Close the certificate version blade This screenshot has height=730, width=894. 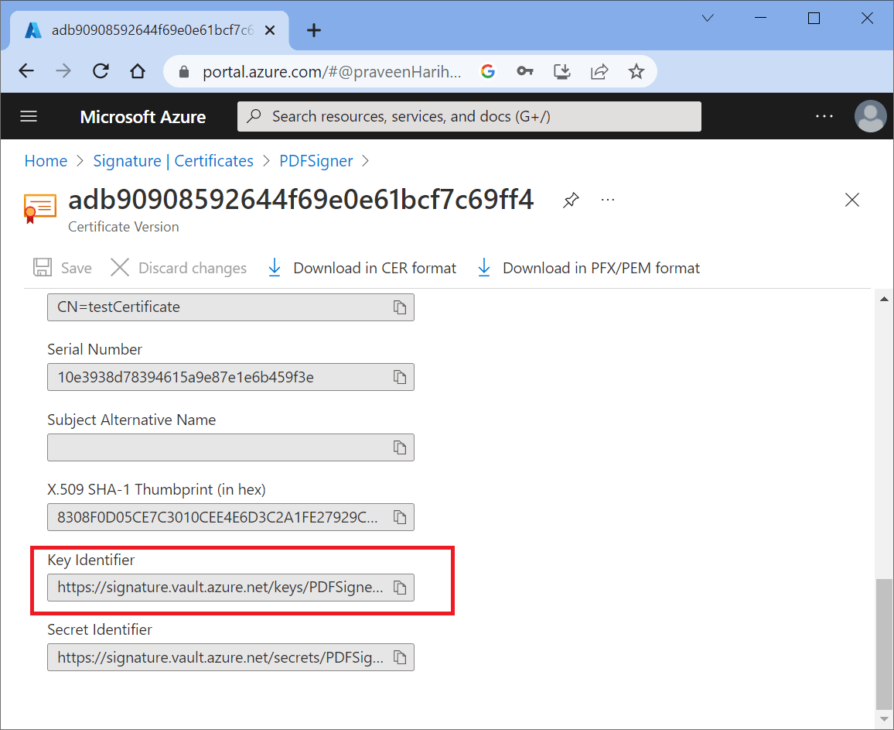click(851, 200)
